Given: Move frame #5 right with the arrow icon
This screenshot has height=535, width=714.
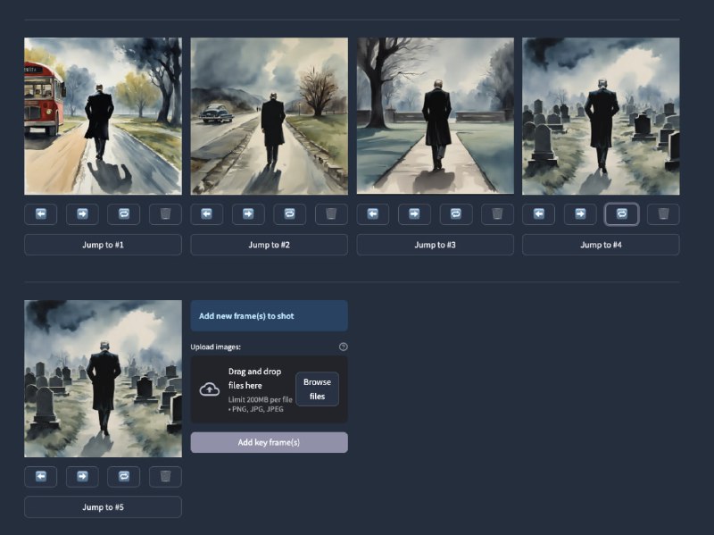Looking at the screenshot, I should pyautogui.click(x=82, y=477).
